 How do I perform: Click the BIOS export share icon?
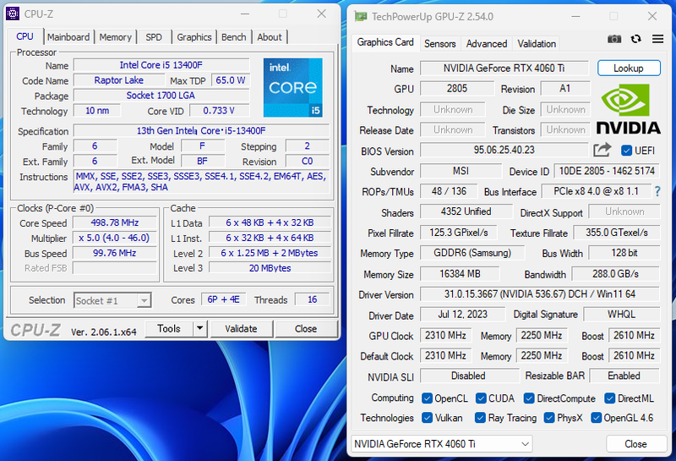(602, 150)
